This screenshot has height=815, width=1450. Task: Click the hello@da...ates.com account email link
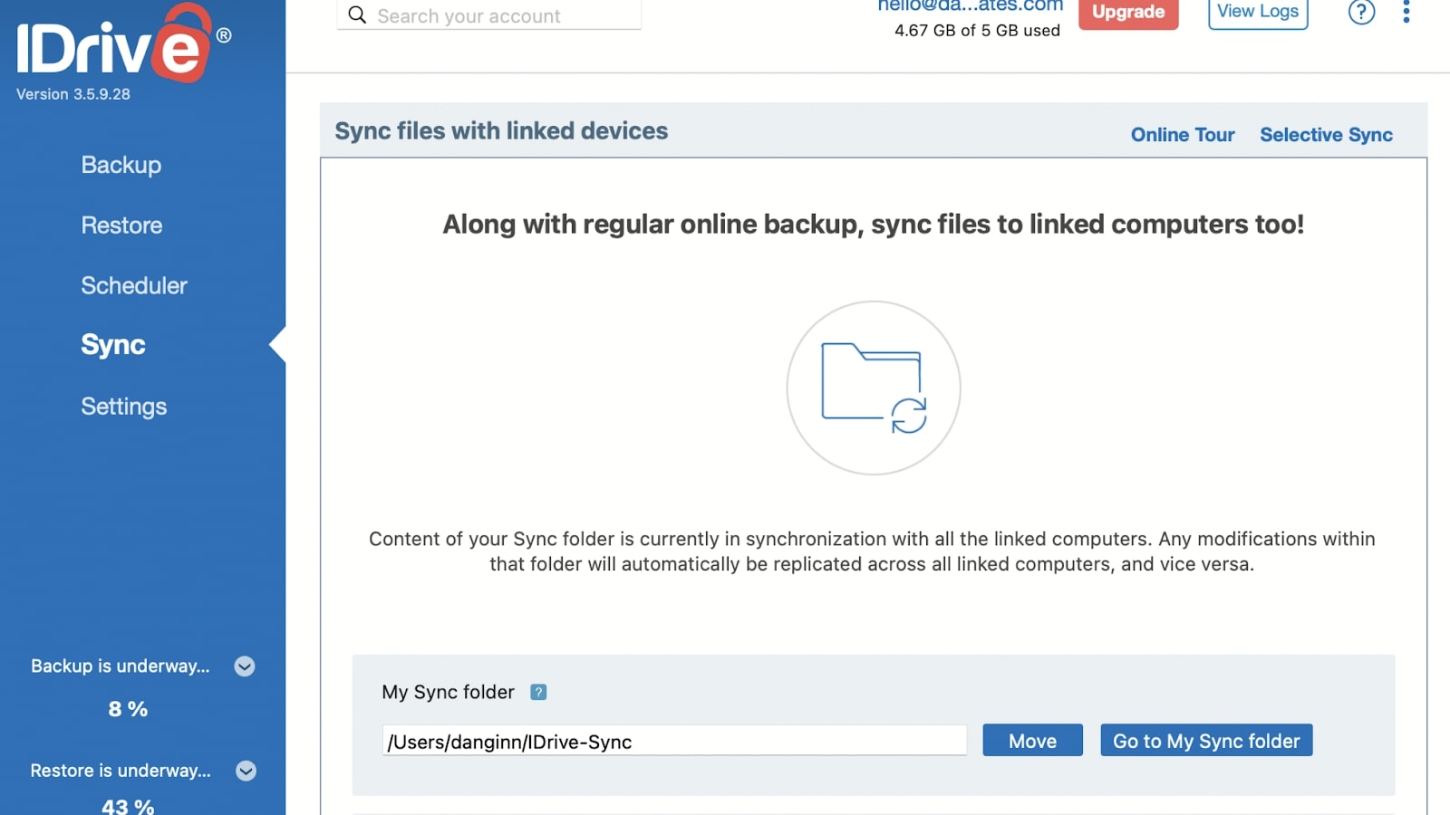pyautogui.click(x=969, y=5)
